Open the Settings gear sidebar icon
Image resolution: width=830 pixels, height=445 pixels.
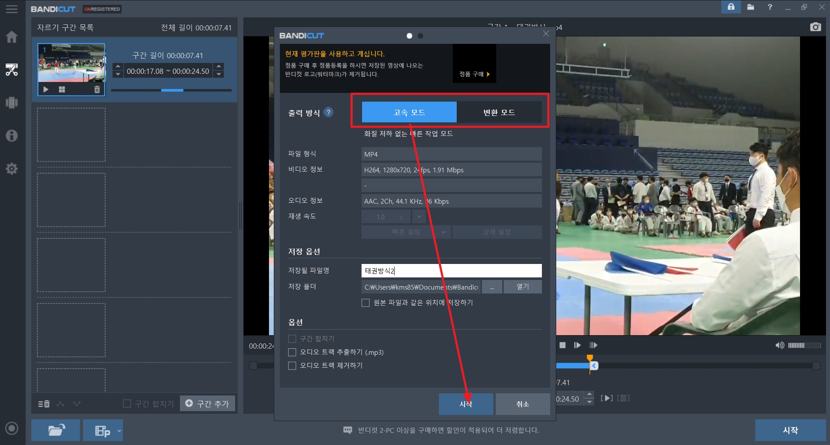(12, 168)
